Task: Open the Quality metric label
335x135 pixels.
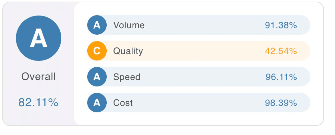Action: 128,51
